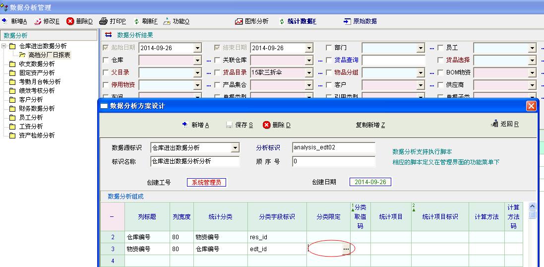Tick the 仓库 filter checkbox
Viewport: 544px width, 267px height.
click(x=105, y=60)
